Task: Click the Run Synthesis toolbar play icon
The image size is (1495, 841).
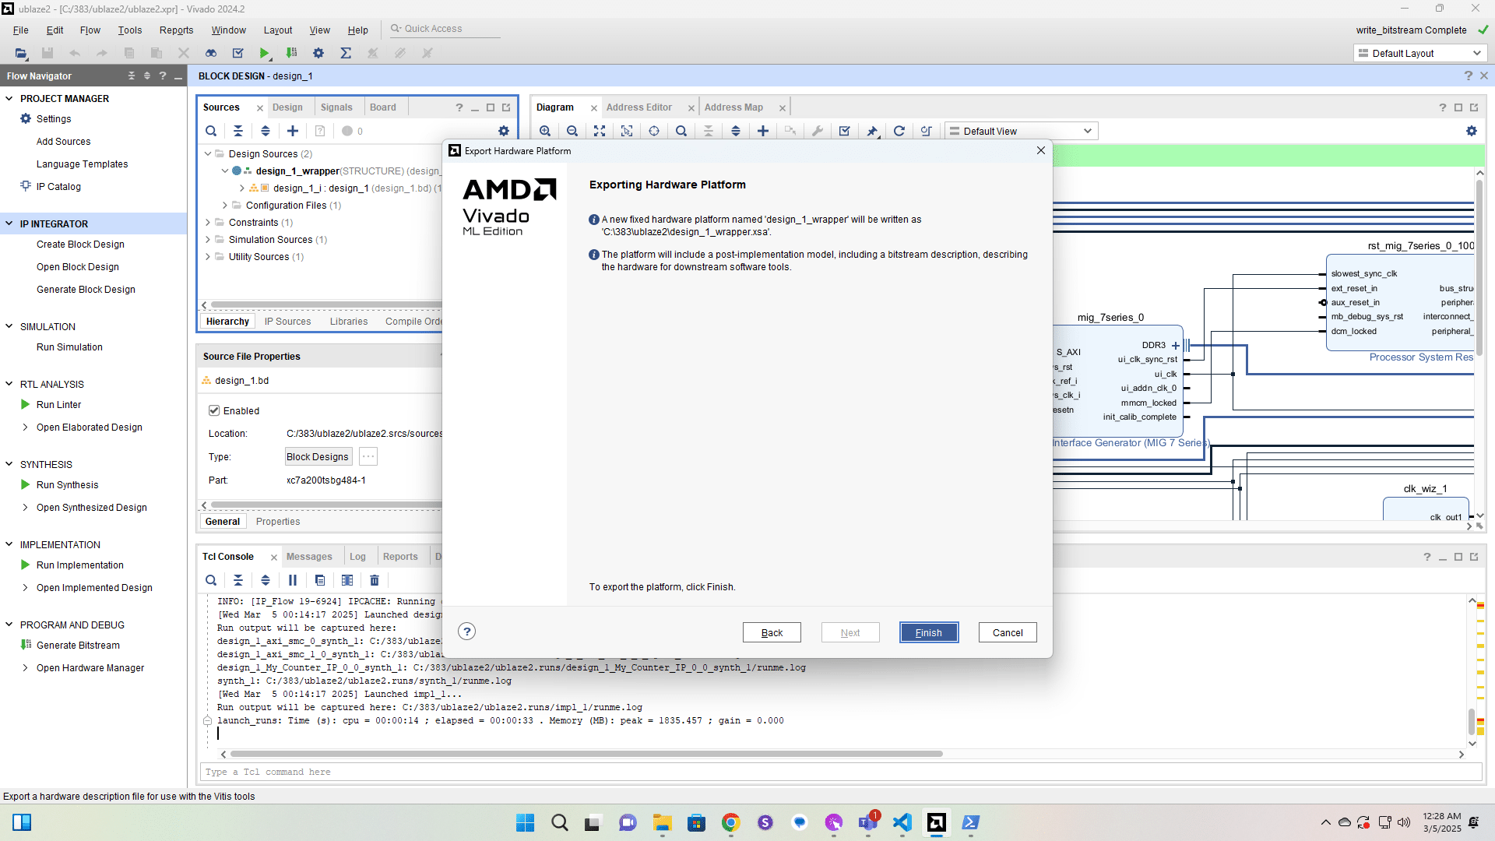Action: tap(265, 53)
